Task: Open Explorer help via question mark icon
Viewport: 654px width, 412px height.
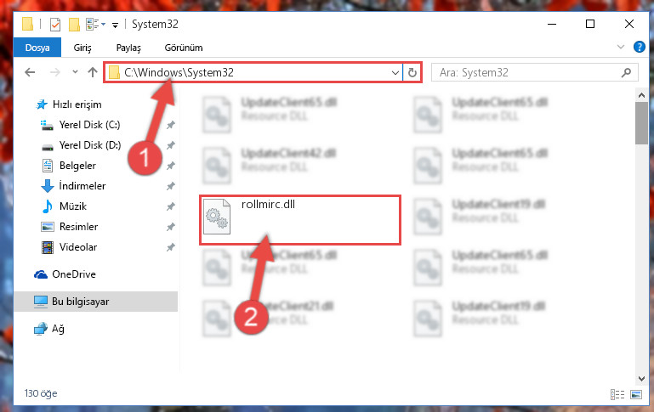Action: click(x=639, y=47)
